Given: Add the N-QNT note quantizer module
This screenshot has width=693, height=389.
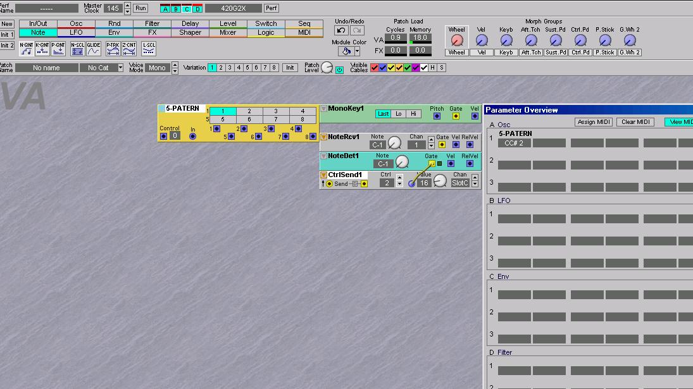Looking at the screenshot, I should coord(26,49).
